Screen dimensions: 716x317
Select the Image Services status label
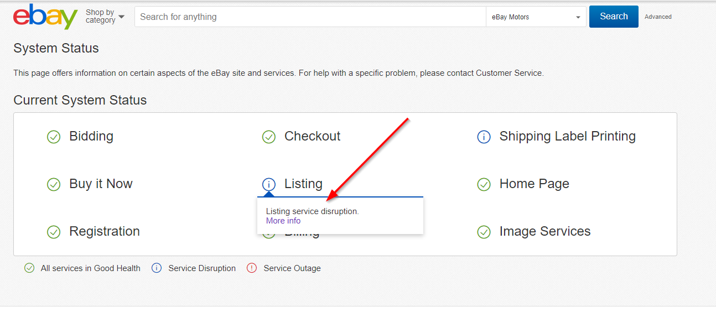pyautogui.click(x=545, y=231)
